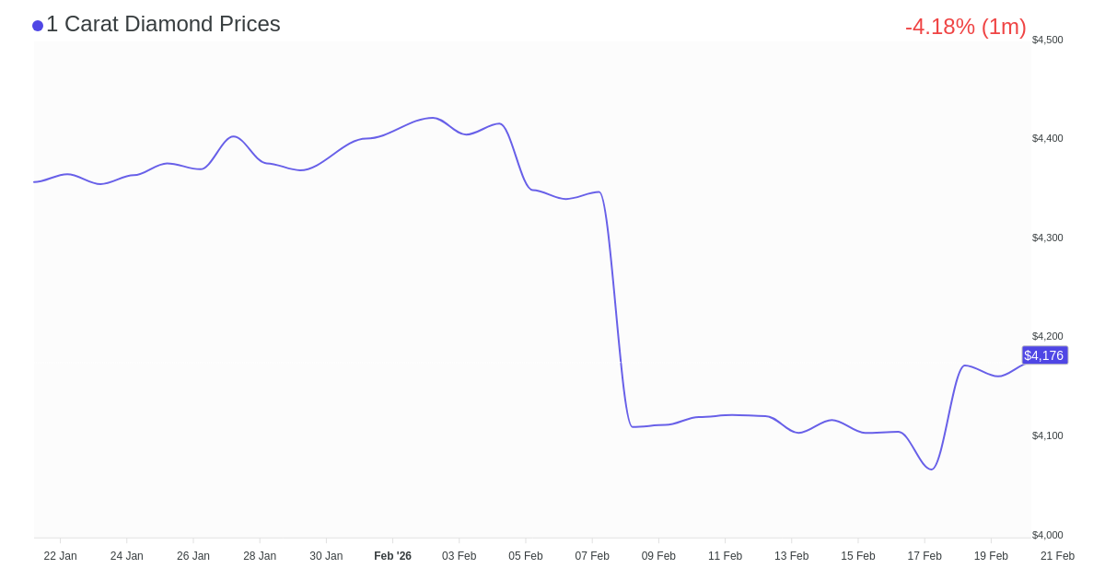Select the 22 Jan date on the x-axis
Image resolution: width=1105 pixels, height=580 pixels.
(61, 556)
